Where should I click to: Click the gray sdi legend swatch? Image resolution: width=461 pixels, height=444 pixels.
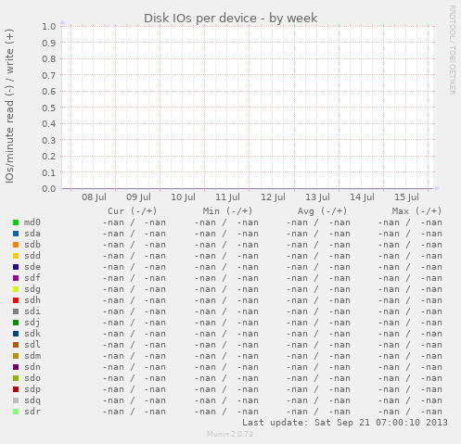pos(16,311)
